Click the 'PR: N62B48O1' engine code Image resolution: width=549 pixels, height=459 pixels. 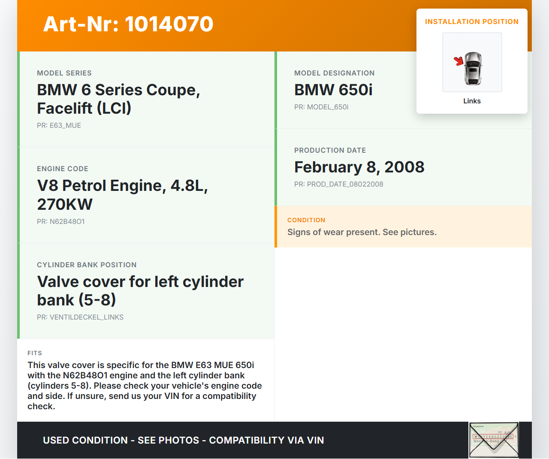(x=61, y=221)
